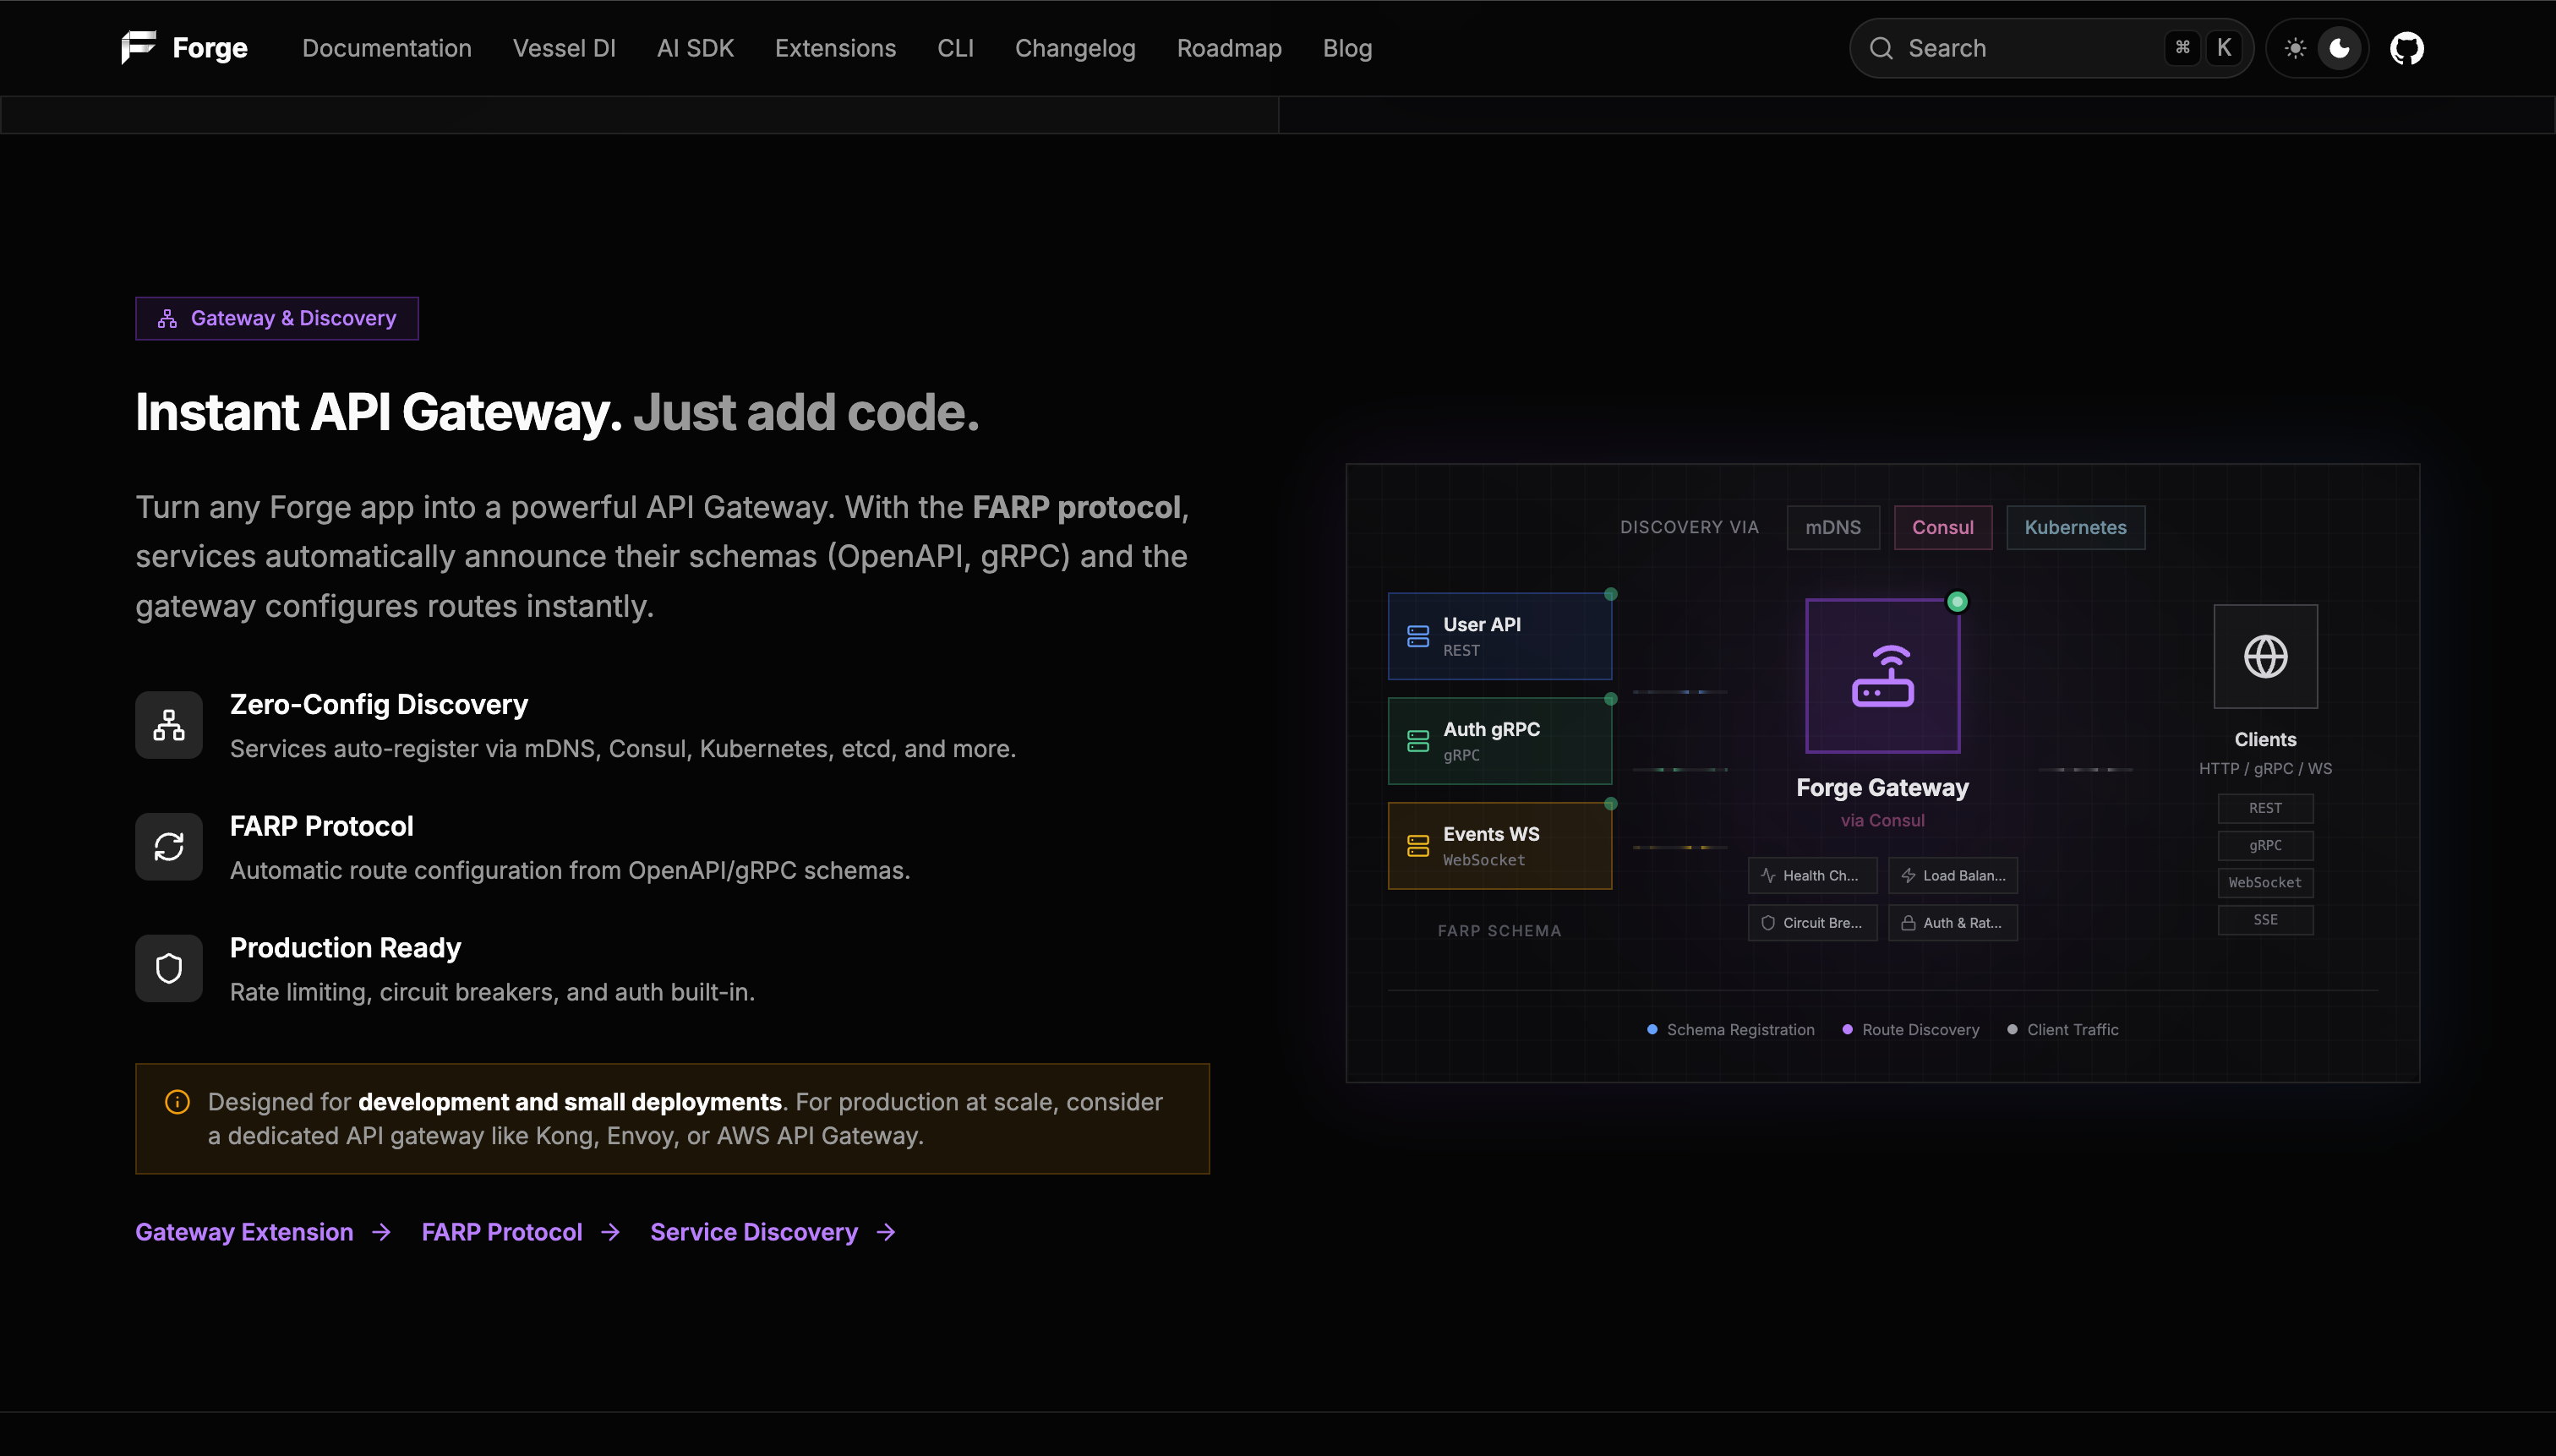2556x1456 pixels.
Task: Select the Zero-Config Discovery network icon
Action: coord(168,724)
